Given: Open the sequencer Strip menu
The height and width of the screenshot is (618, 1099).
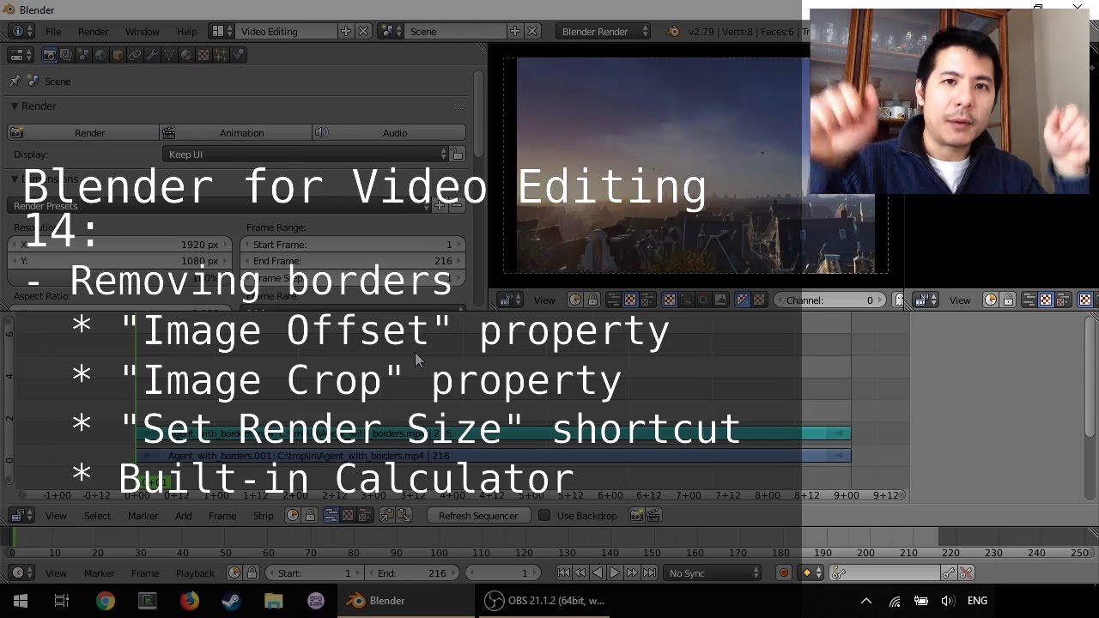Looking at the screenshot, I should (x=263, y=515).
